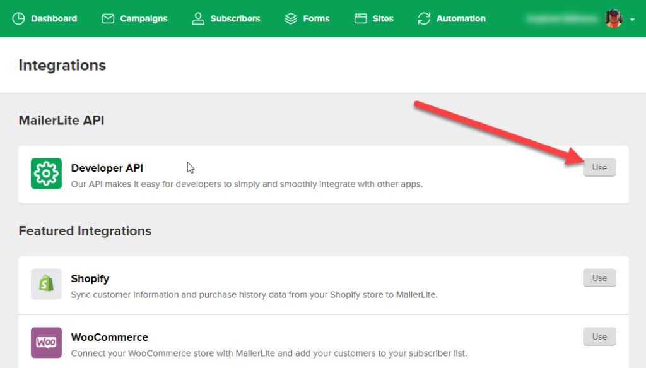Click the Integrations page heading
Screen dimensions: 646x368
(62, 66)
